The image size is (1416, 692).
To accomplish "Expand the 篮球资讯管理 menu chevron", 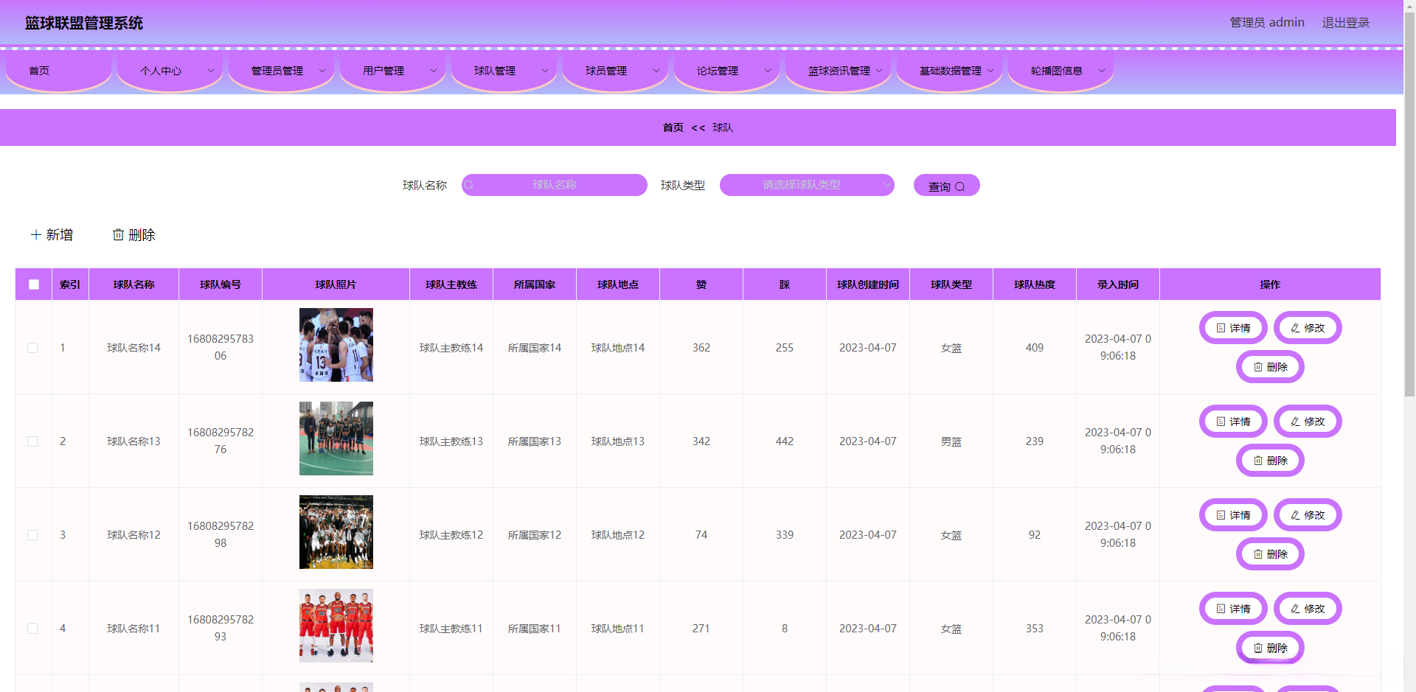I will (879, 71).
